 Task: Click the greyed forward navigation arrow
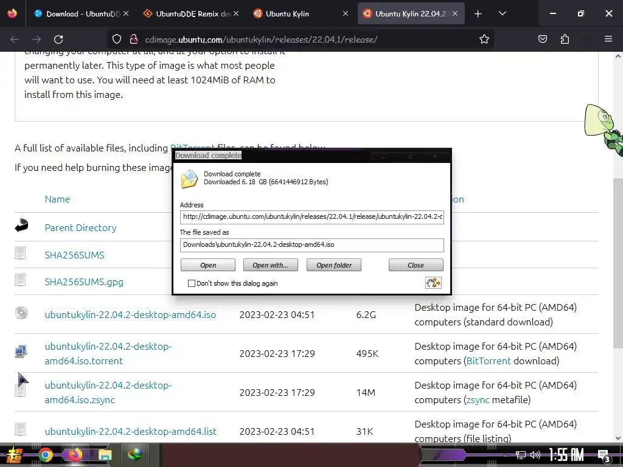[x=37, y=40]
